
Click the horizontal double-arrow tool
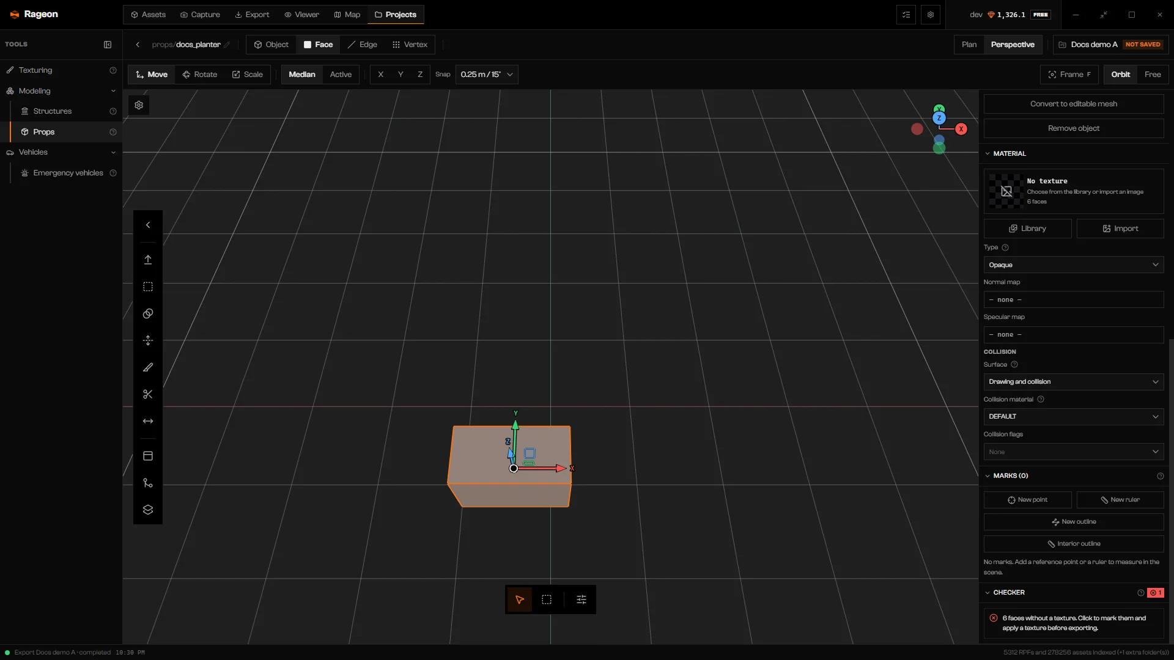tap(148, 422)
